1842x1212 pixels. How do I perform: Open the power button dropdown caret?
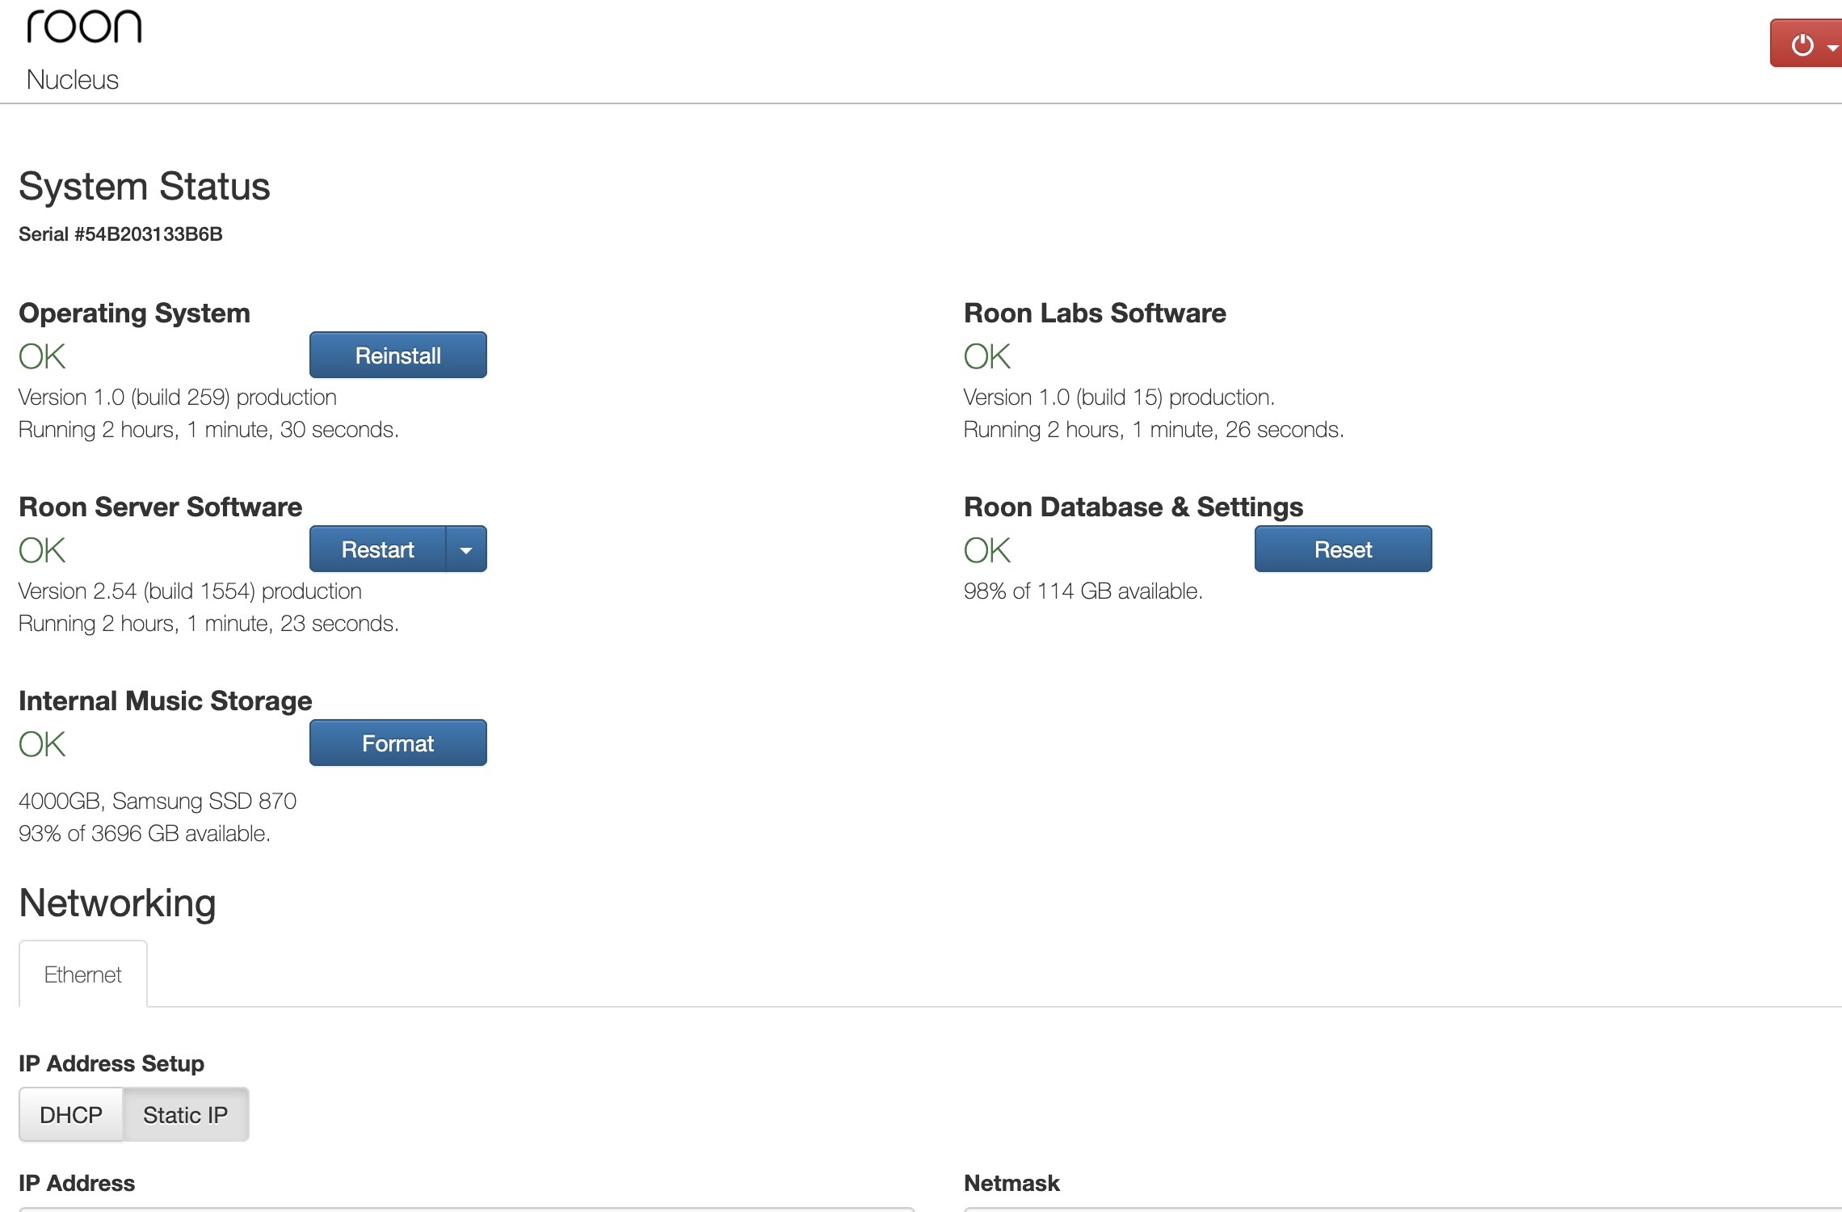point(1832,47)
